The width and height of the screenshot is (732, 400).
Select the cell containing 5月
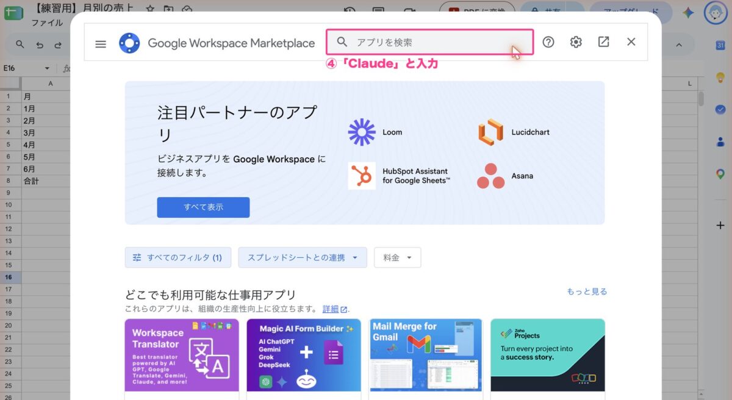click(46, 157)
